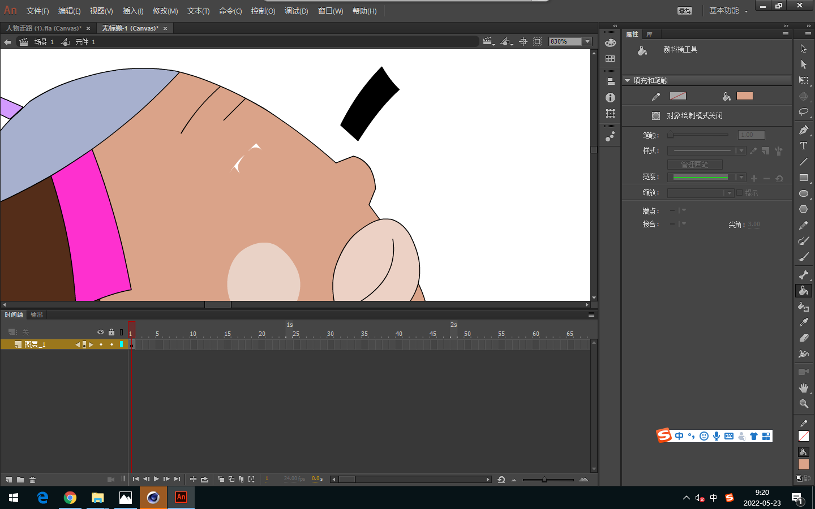
Task: Open the 文件(F) menu
Action: [x=37, y=11]
